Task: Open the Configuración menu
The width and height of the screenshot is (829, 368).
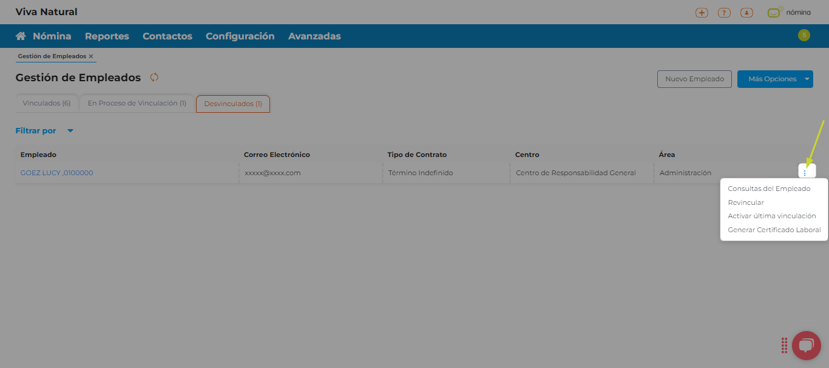Action: [x=240, y=36]
